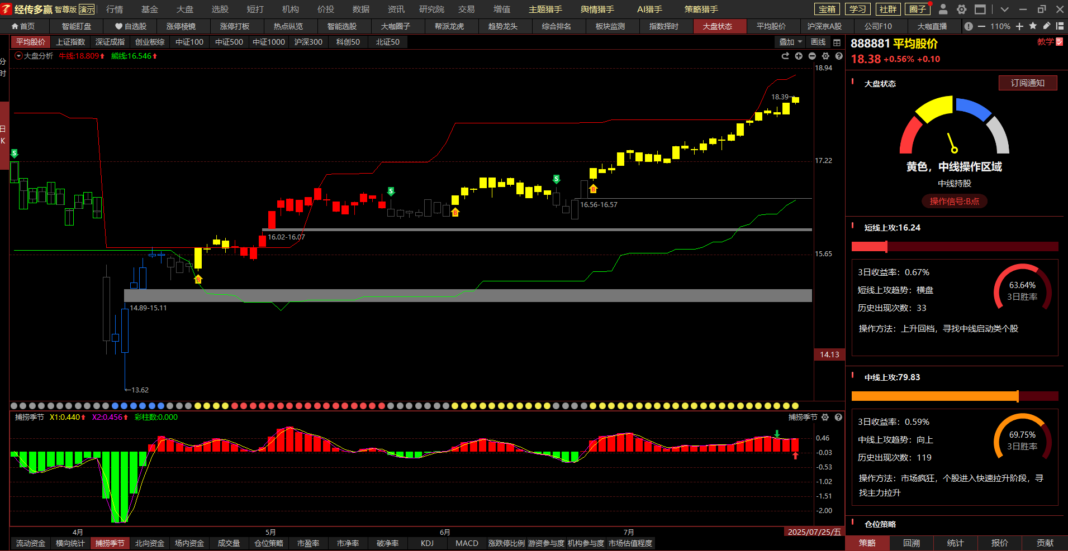Viewport: 1068px width, 551px height.
Task: Switch to the MACD indicator tab
Action: (x=467, y=543)
